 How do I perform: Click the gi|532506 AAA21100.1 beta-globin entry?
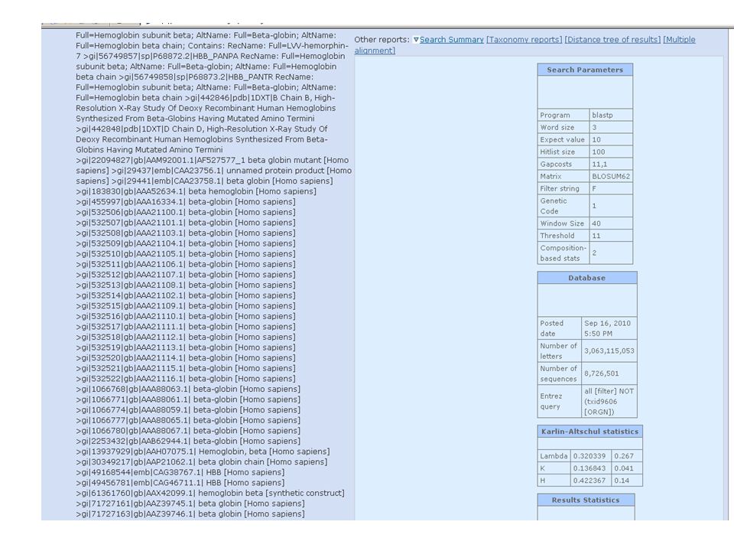coord(185,212)
